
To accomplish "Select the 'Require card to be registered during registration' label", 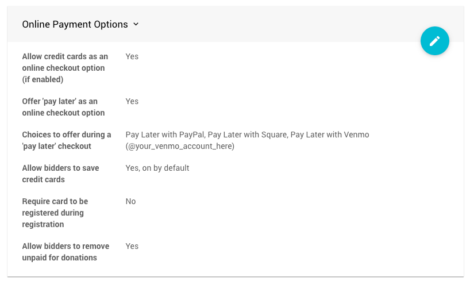I will click(55, 213).
